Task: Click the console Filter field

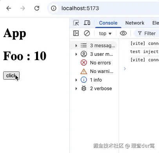Action: 147,34
